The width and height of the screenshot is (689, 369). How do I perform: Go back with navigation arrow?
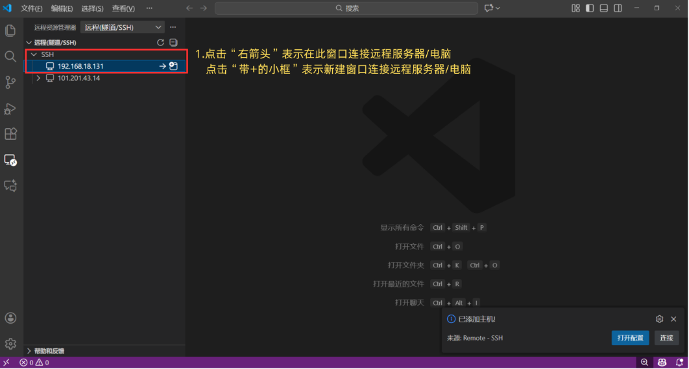pos(189,8)
